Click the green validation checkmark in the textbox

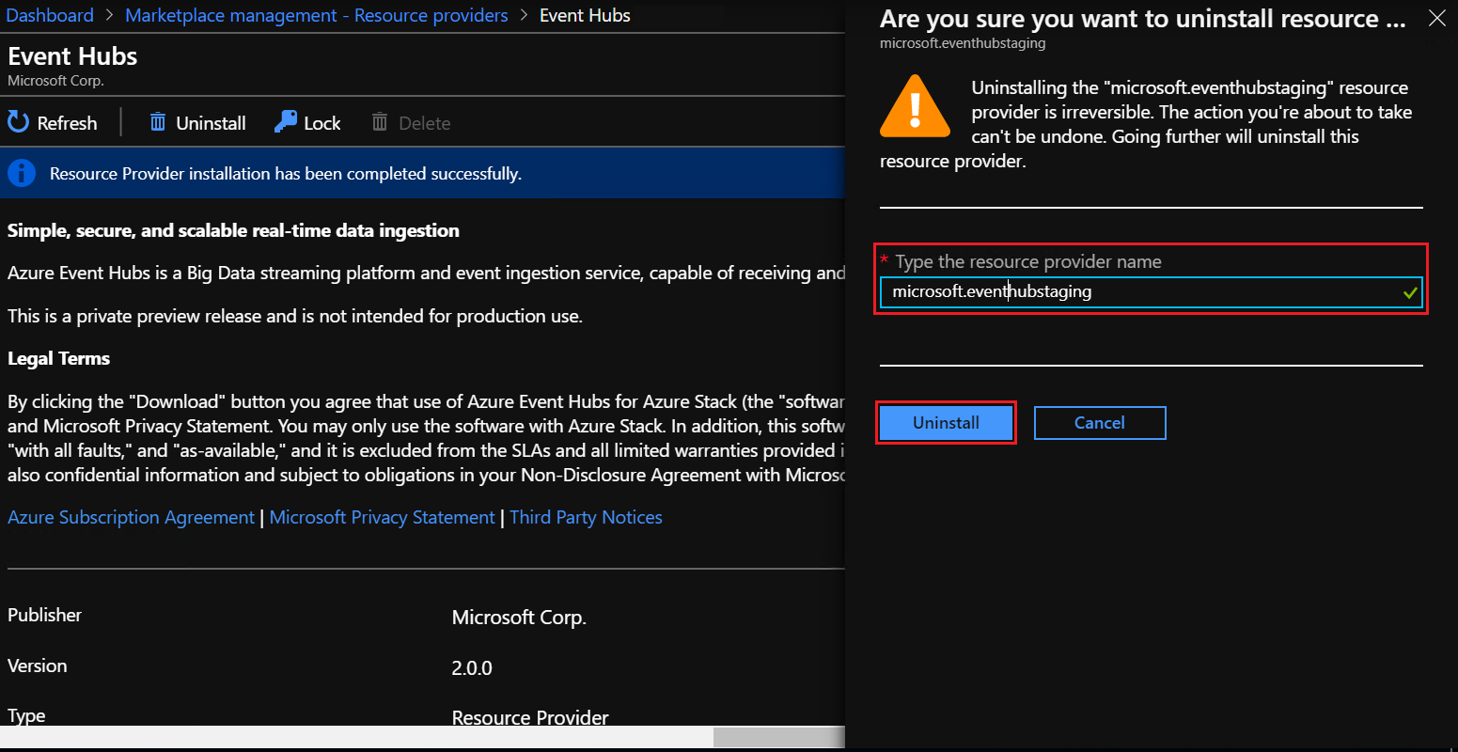click(x=1410, y=292)
